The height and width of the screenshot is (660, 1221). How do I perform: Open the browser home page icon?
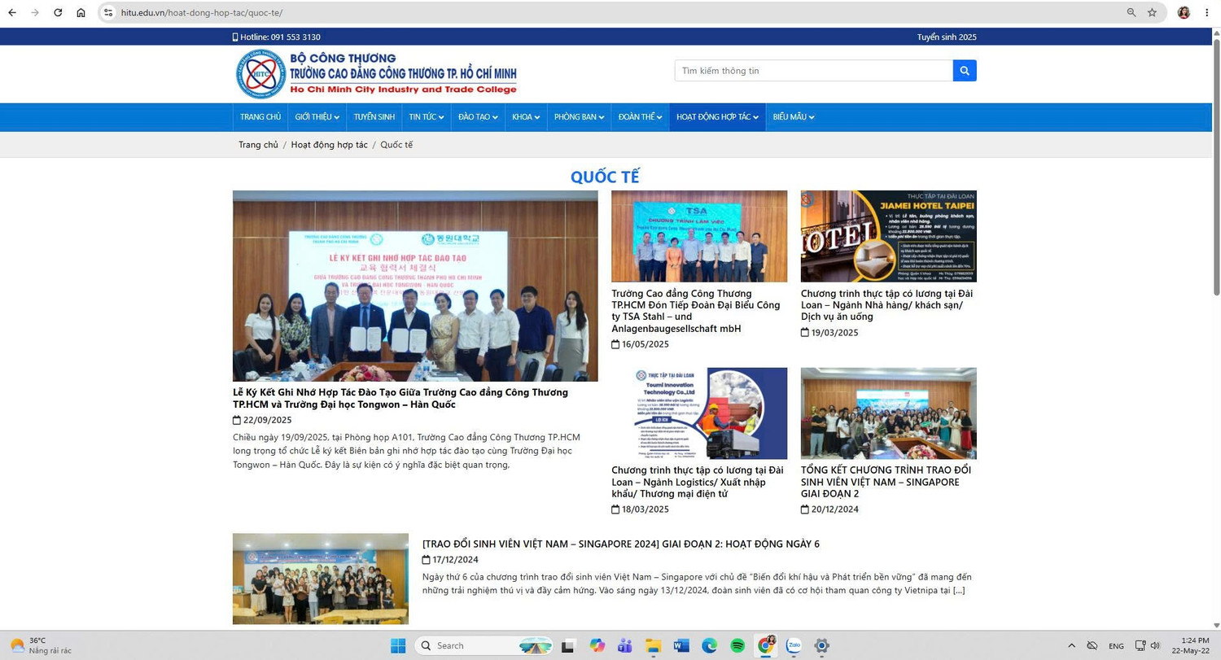pos(81,12)
